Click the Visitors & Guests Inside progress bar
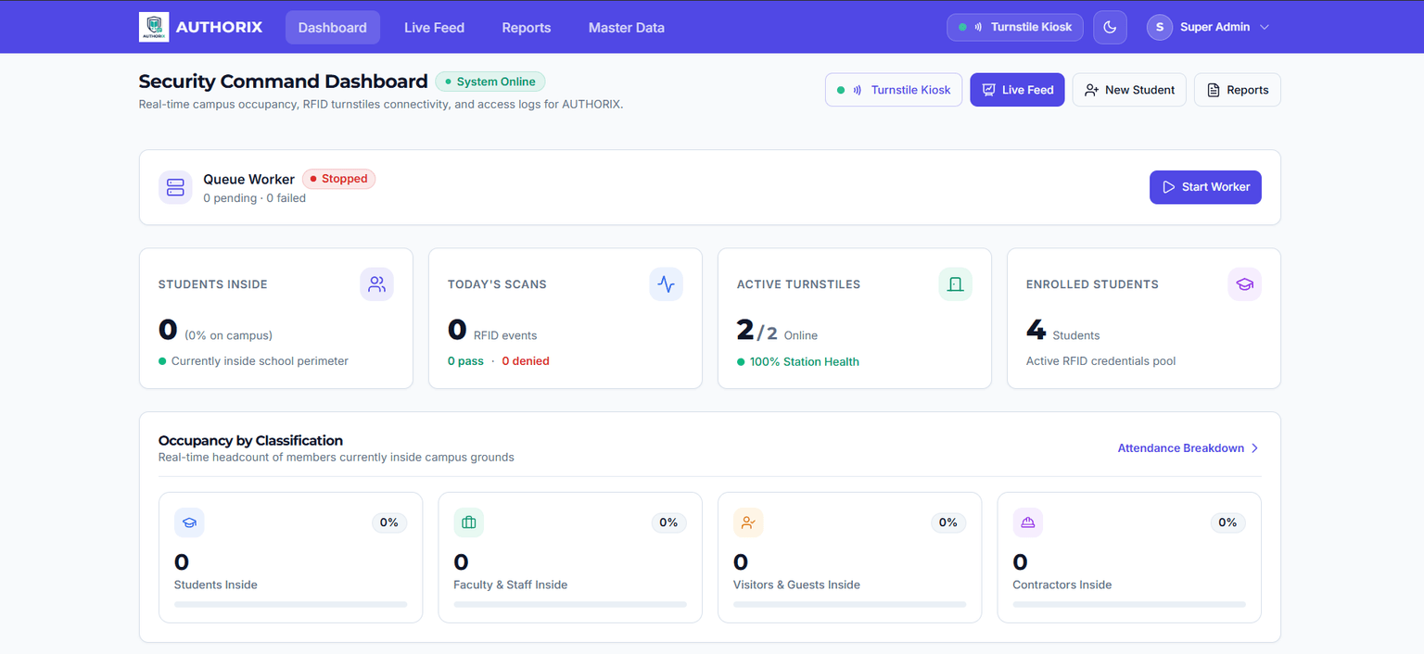Screen dimensions: 1424x654 click(x=849, y=605)
